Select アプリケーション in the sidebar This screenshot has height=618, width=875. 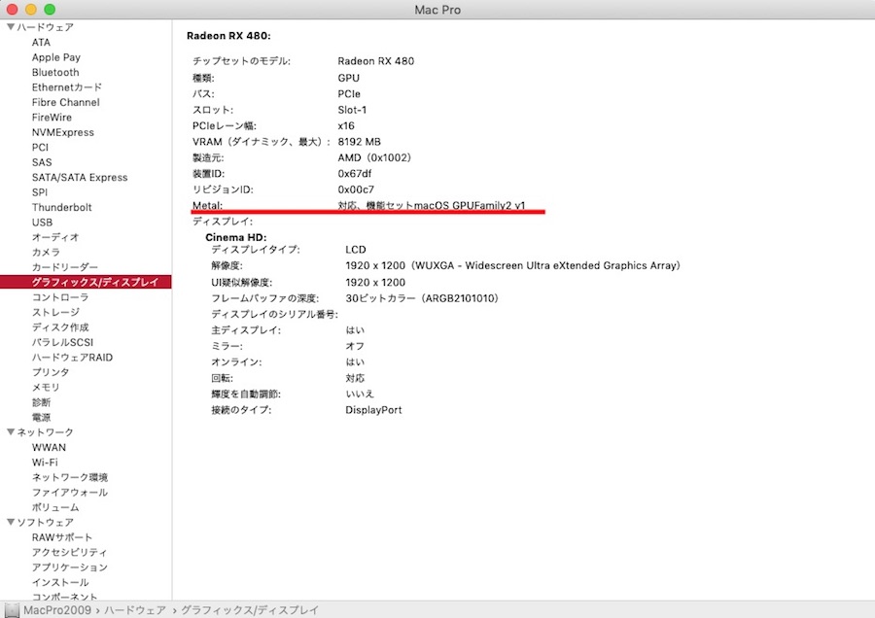tap(70, 567)
